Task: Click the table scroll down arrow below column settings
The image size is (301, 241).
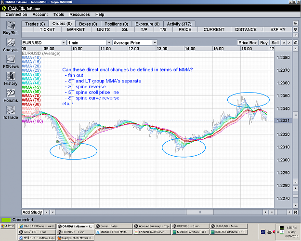Action: [296, 35]
